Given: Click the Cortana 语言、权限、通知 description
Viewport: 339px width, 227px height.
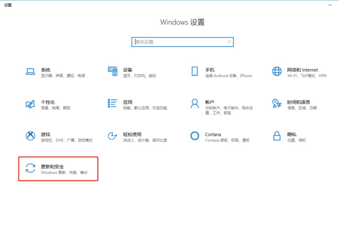Looking at the screenshot, I should [227, 140].
